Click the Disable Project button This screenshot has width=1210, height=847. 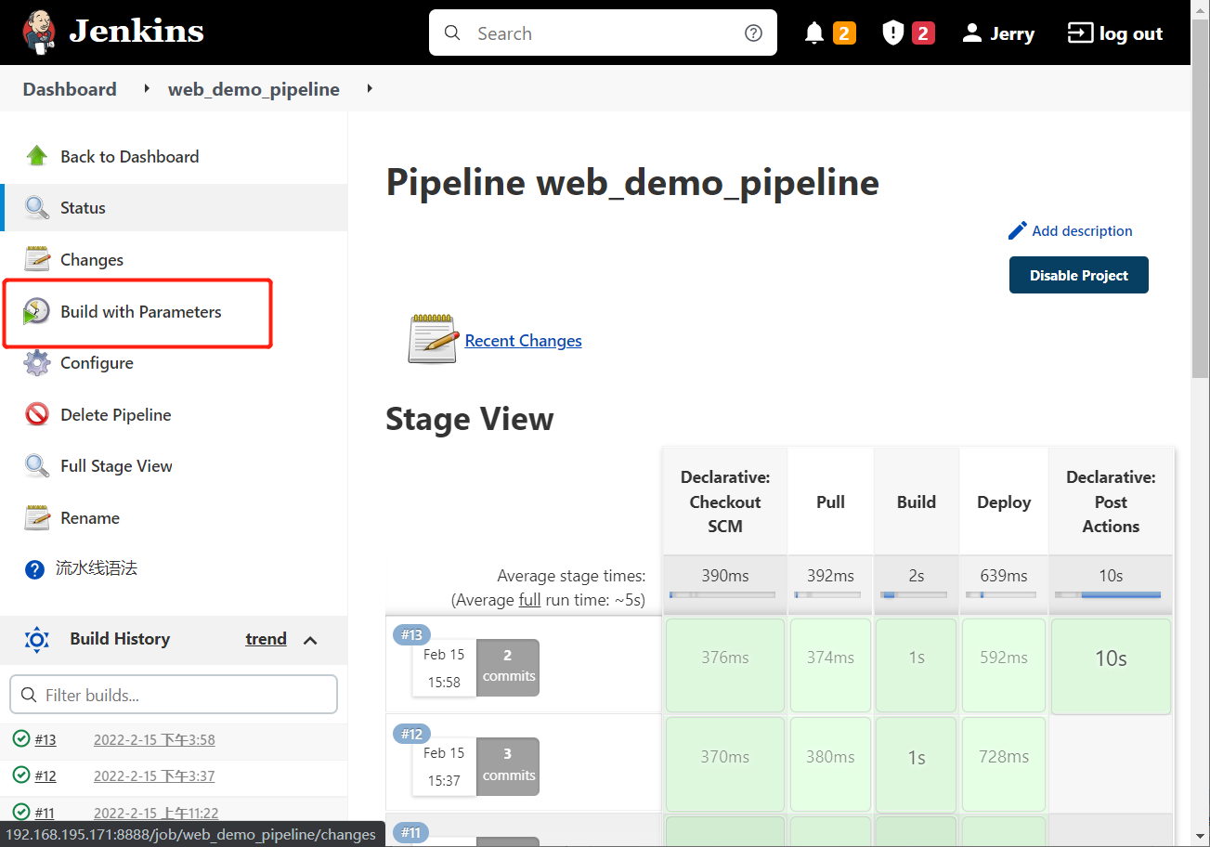pyautogui.click(x=1078, y=275)
